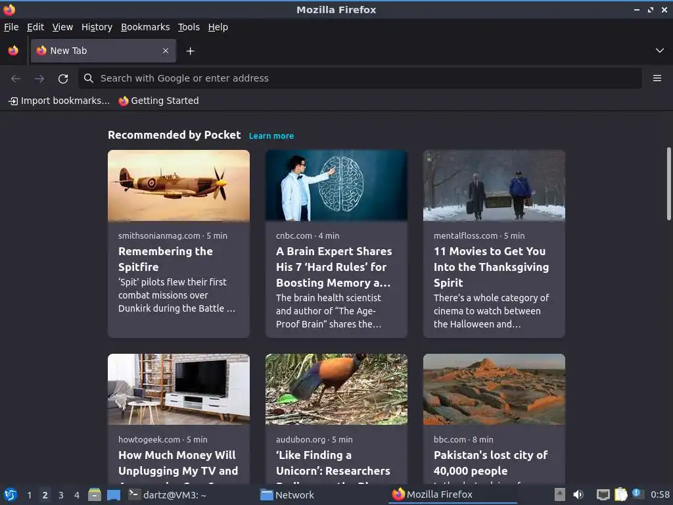The width and height of the screenshot is (673, 505).
Task: Expand the list all tabs chevron
Action: click(x=660, y=51)
